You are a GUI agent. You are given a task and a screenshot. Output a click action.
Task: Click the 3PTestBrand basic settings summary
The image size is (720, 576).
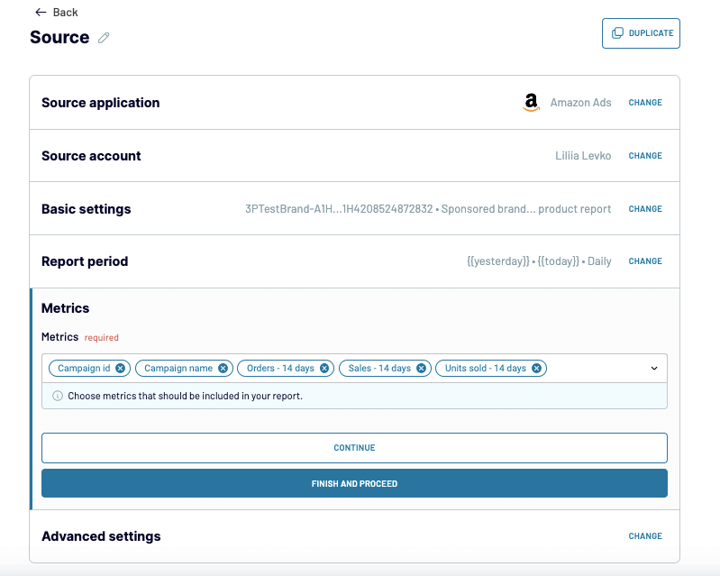click(428, 209)
